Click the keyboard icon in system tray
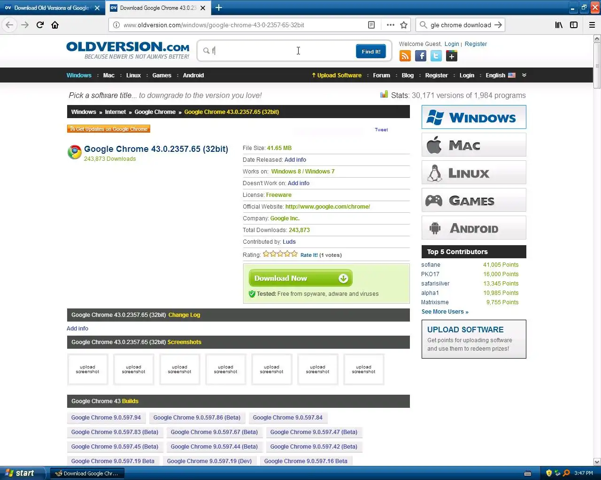 (x=528, y=473)
